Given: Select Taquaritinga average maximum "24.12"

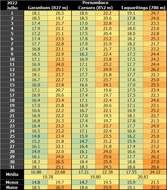Looking at the screenshot, I should 155,172.
